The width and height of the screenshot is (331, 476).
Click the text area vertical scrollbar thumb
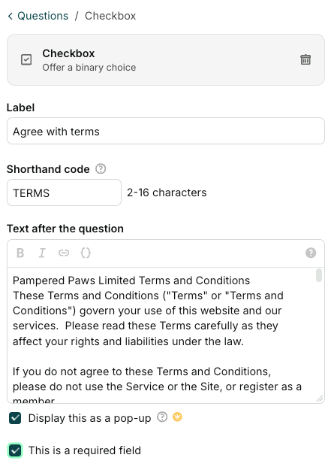(318, 275)
